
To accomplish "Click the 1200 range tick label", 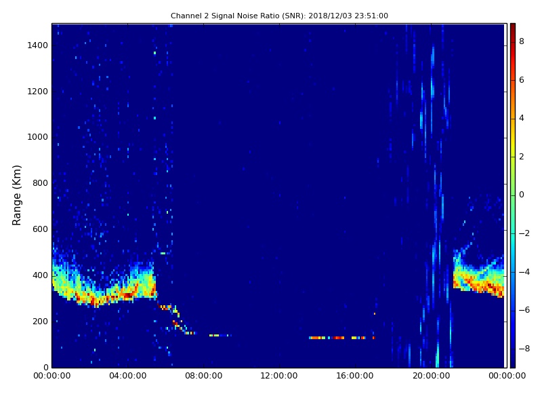I will point(38,92).
